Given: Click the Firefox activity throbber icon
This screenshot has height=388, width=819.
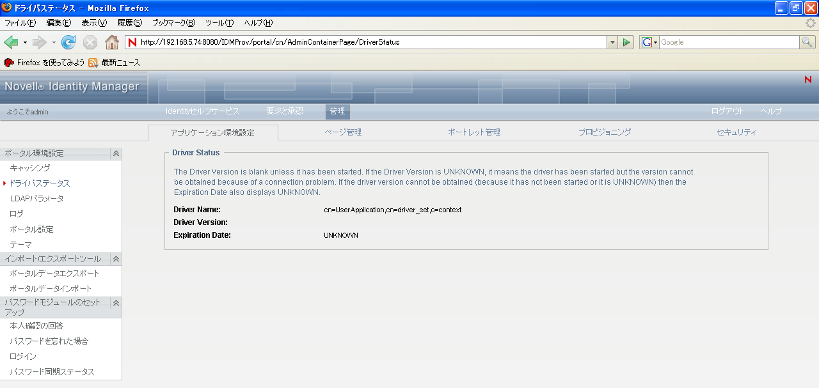Looking at the screenshot, I should [x=810, y=23].
